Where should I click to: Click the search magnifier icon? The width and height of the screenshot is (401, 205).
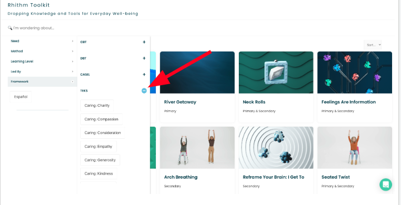[x=10, y=28]
